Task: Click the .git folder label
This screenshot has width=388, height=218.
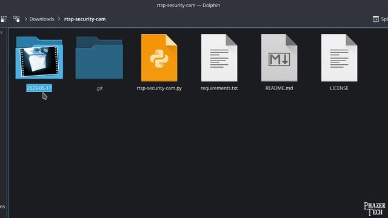Action: [x=99, y=88]
